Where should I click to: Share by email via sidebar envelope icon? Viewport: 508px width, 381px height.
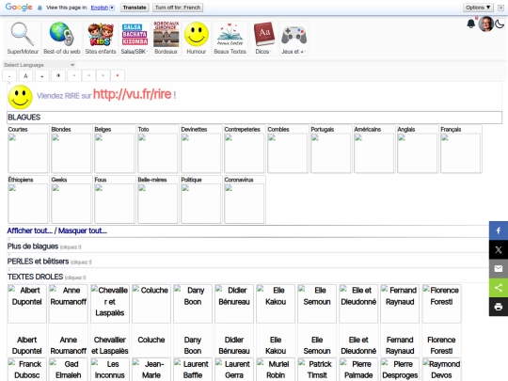499,268
